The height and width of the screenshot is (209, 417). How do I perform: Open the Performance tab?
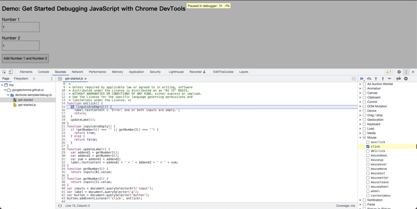[x=97, y=72]
